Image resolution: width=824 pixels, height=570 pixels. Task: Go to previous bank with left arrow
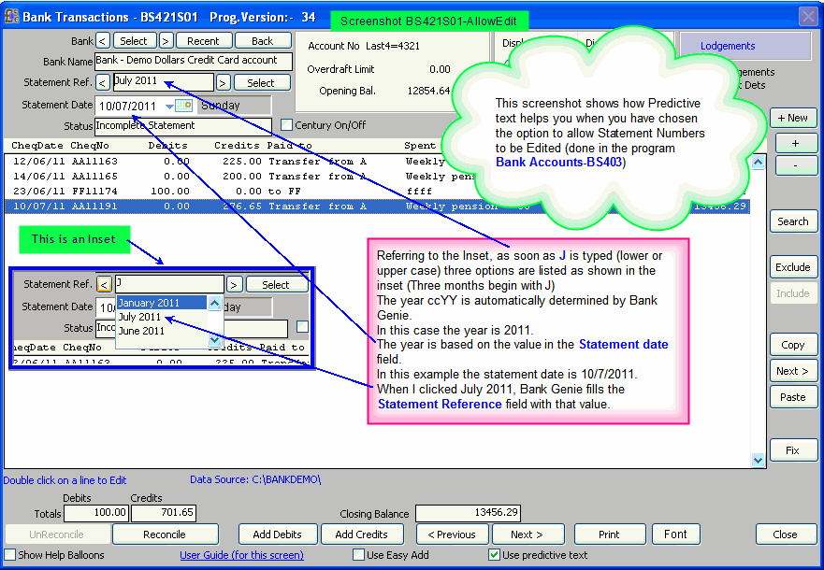(x=103, y=41)
